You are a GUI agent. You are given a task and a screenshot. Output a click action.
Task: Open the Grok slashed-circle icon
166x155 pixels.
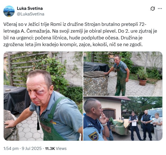coord(152,8)
